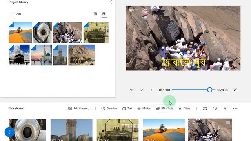Click the seek bar handle

point(209,90)
